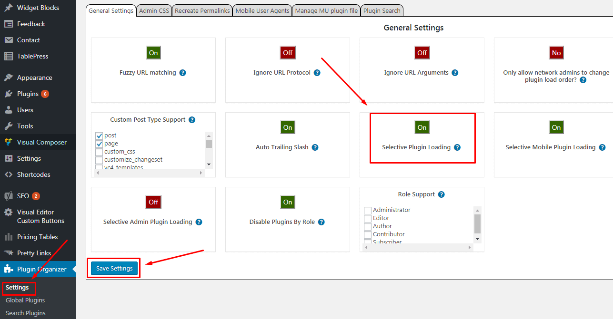This screenshot has width=613, height=319.
Task: Click the help icon beside Role Support
Action: tap(441, 194)
